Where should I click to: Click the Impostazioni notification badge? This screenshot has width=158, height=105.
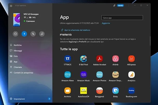coord(49,99)
